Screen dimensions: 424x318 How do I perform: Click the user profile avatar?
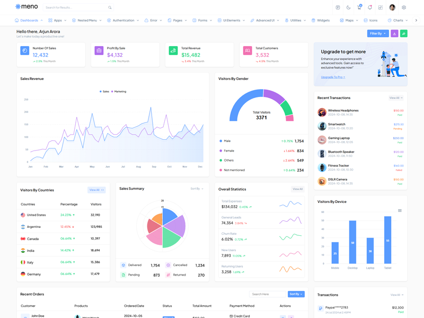pos(392,7)
